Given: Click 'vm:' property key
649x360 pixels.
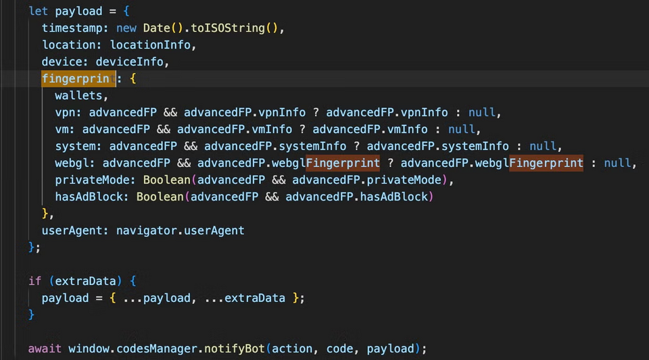Looking at the screenshot, I should (65, 130).
